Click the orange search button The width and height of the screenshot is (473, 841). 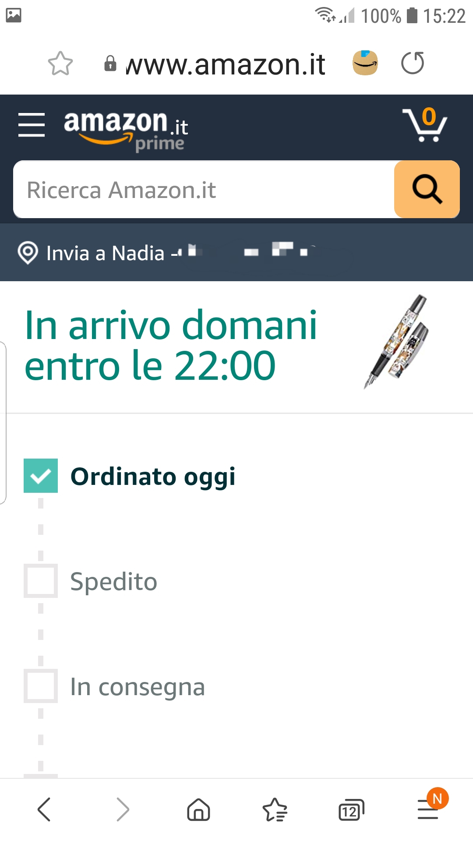(x=427, y=189)
